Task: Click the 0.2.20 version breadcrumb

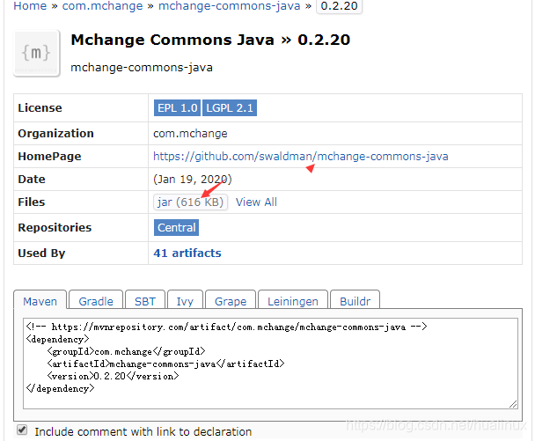Action: (339, 6)
